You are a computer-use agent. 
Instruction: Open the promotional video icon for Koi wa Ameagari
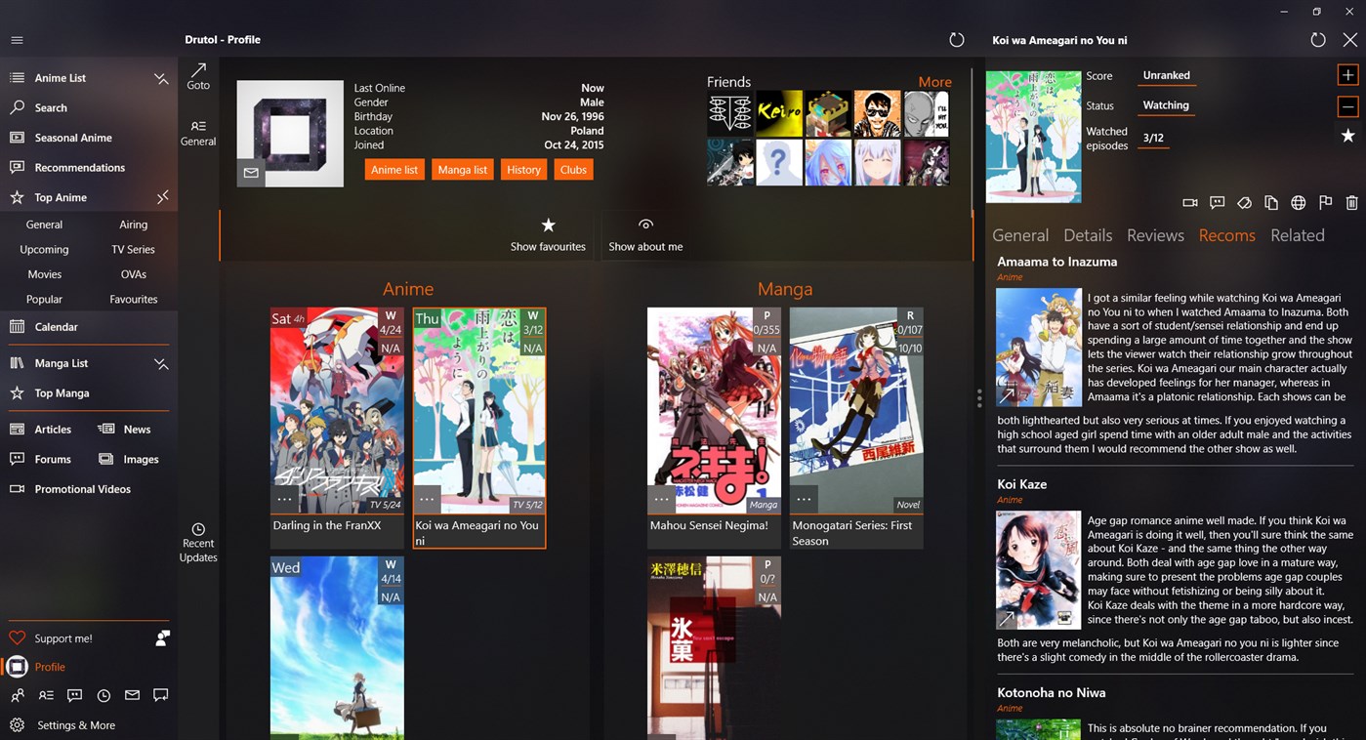pos(1190,202)
